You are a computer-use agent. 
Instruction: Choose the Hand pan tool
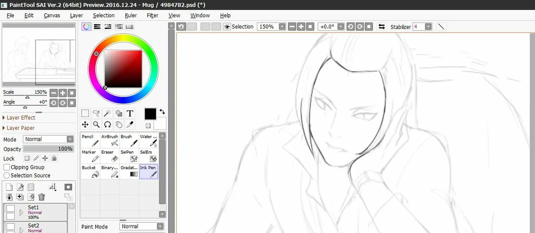pos(119,125)
